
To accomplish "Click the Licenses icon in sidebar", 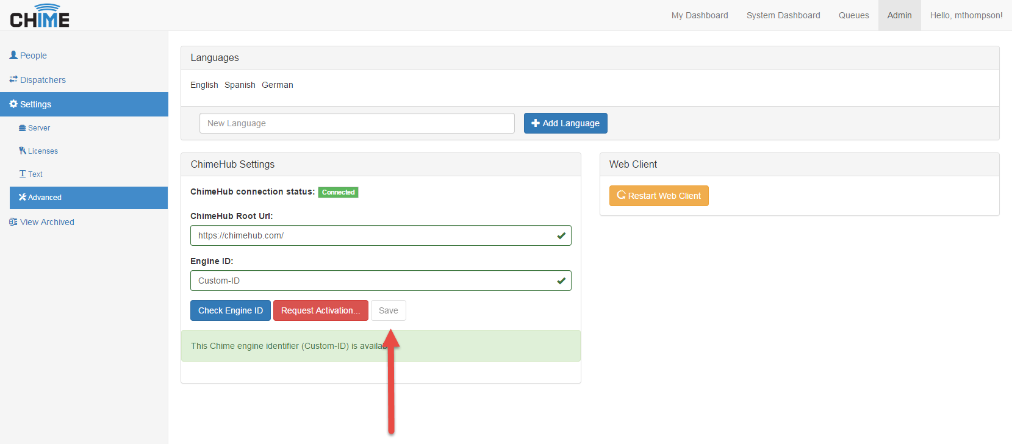I will pyautogui.click(x=23, y=151).
